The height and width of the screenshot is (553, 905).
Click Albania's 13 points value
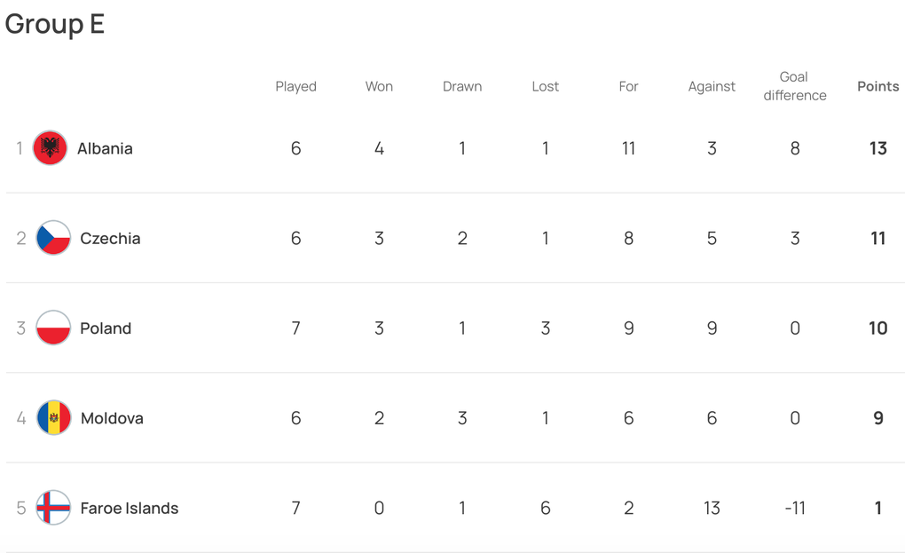(x=877, y=148)
